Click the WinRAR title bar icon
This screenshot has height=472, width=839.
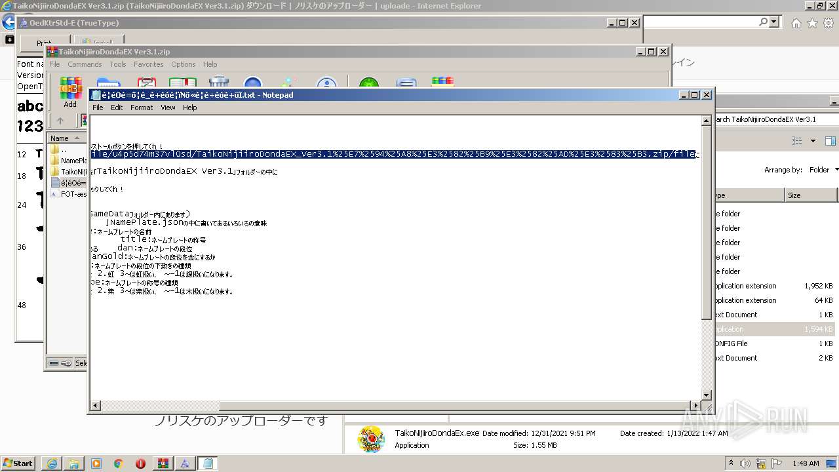tap(52, 52)
